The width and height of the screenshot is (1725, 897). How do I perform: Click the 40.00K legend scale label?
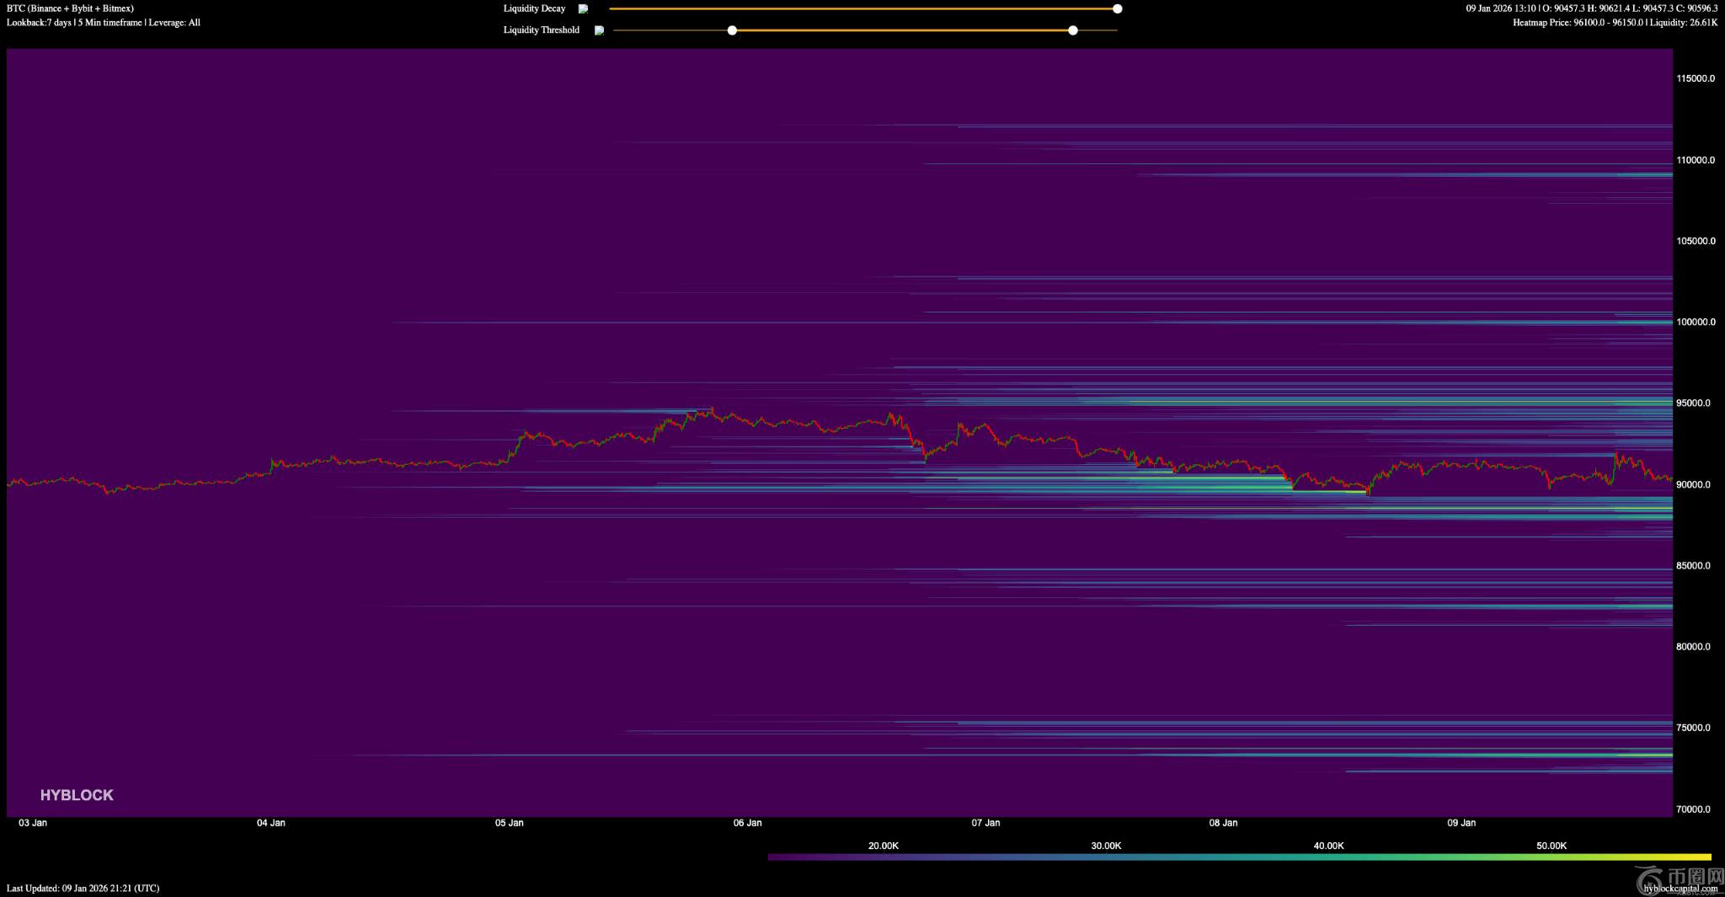point(1328,846)
